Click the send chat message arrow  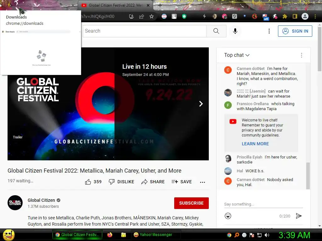[x=299, y=216]
